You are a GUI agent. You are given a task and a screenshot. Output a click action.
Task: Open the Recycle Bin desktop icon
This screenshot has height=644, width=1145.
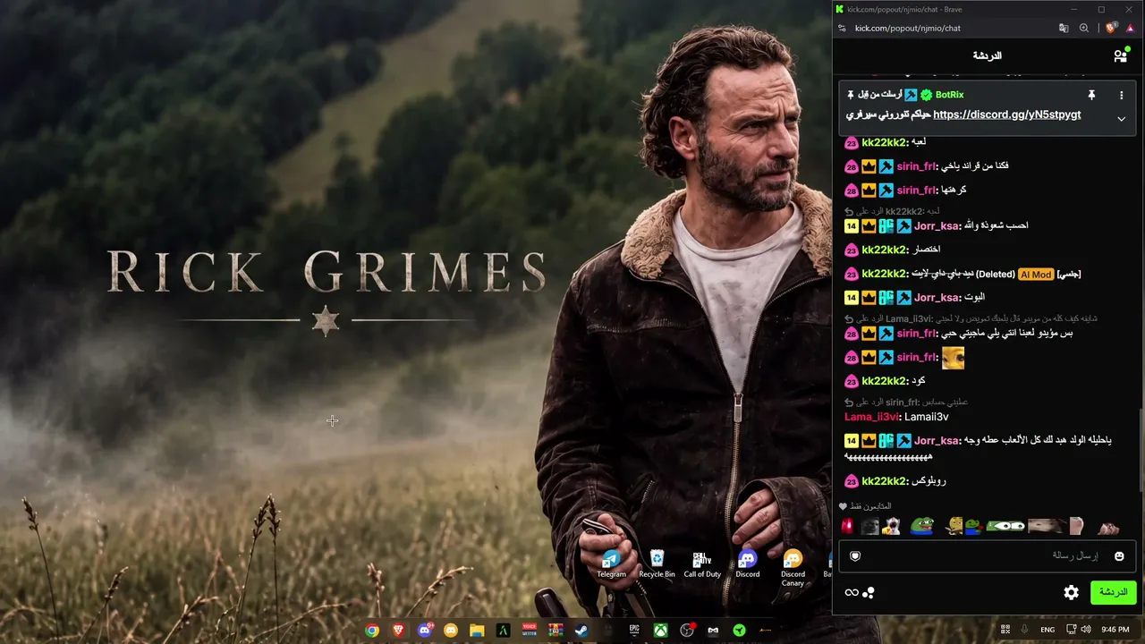(657, 564)
